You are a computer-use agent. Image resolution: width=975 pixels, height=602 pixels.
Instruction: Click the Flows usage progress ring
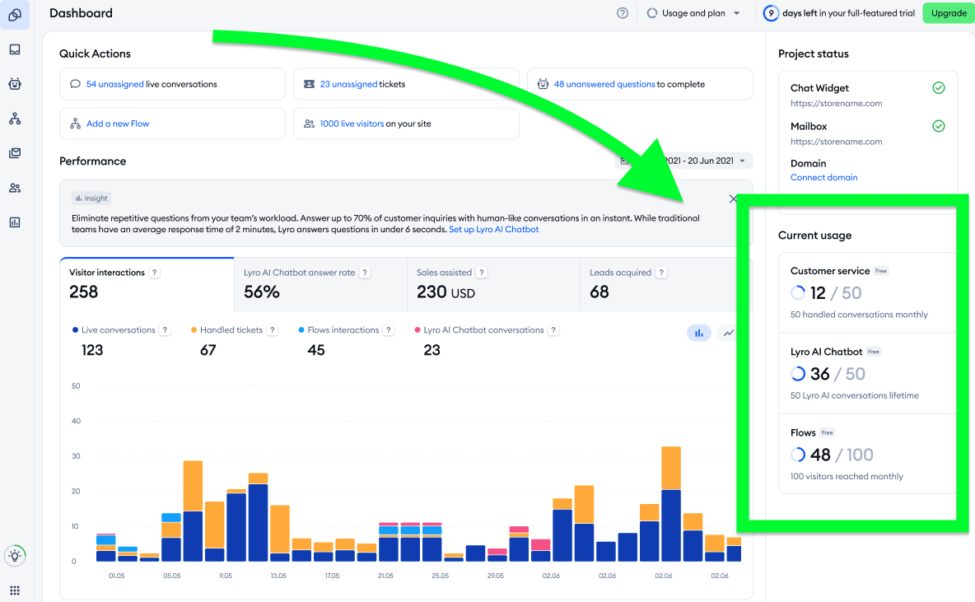coord(798,454)
